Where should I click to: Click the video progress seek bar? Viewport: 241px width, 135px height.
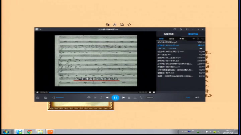[94, 92]
